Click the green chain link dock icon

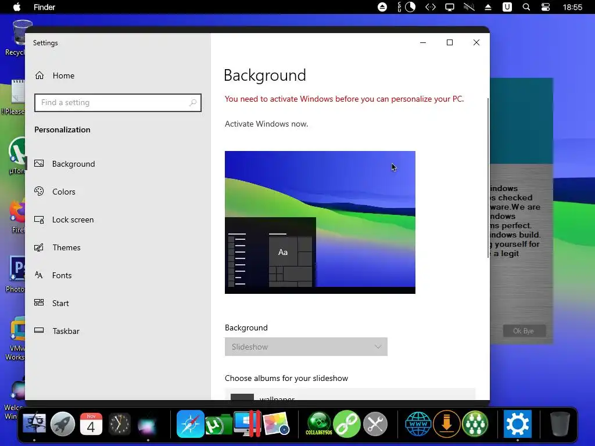pyautogui.click(x=347, y=423)
